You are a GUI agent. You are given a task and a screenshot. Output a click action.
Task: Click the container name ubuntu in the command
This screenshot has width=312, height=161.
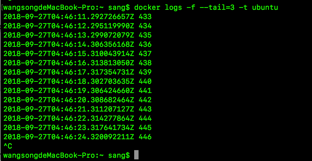(265, 7)
